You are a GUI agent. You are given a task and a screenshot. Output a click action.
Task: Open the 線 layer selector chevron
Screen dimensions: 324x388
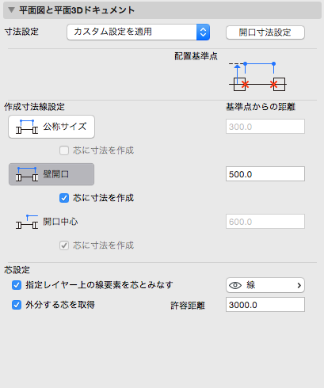[299, 285]
